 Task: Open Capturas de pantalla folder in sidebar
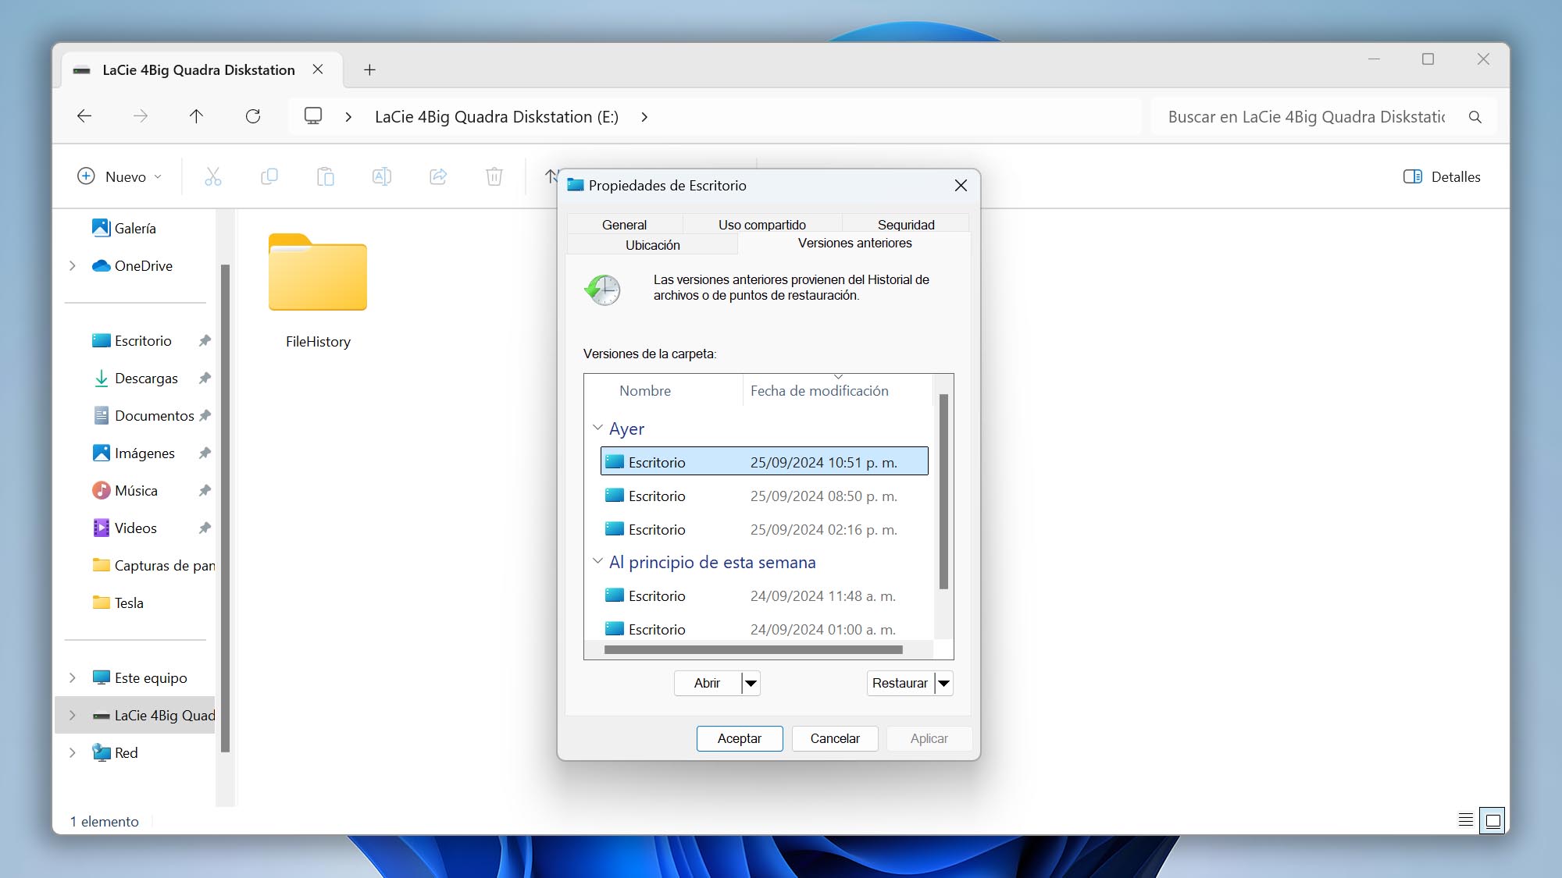pos(153,566)
